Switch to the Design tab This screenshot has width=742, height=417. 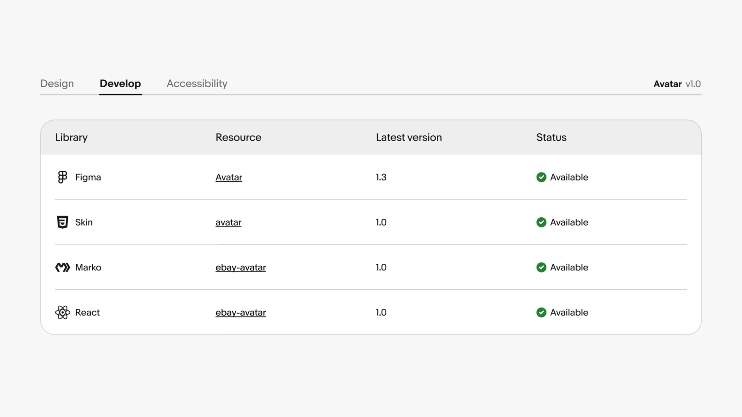pos(57,83)
